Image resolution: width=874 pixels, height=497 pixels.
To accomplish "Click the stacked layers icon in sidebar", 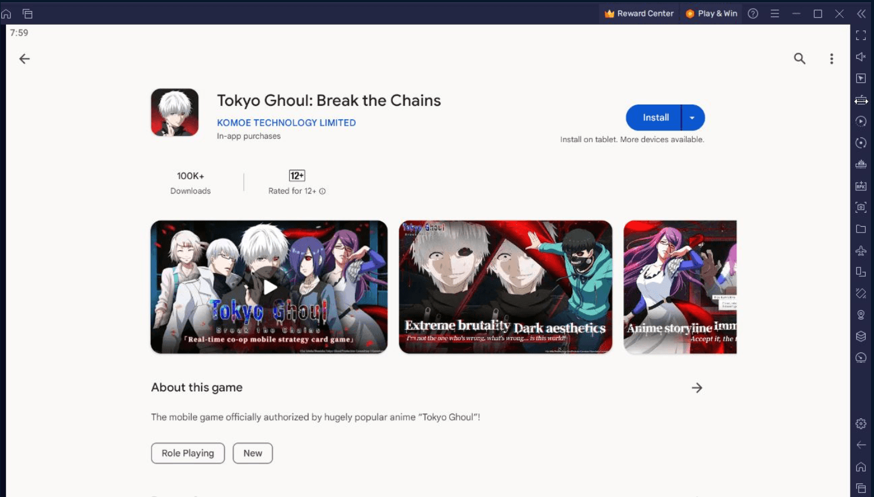I will (x=861, y=337).
